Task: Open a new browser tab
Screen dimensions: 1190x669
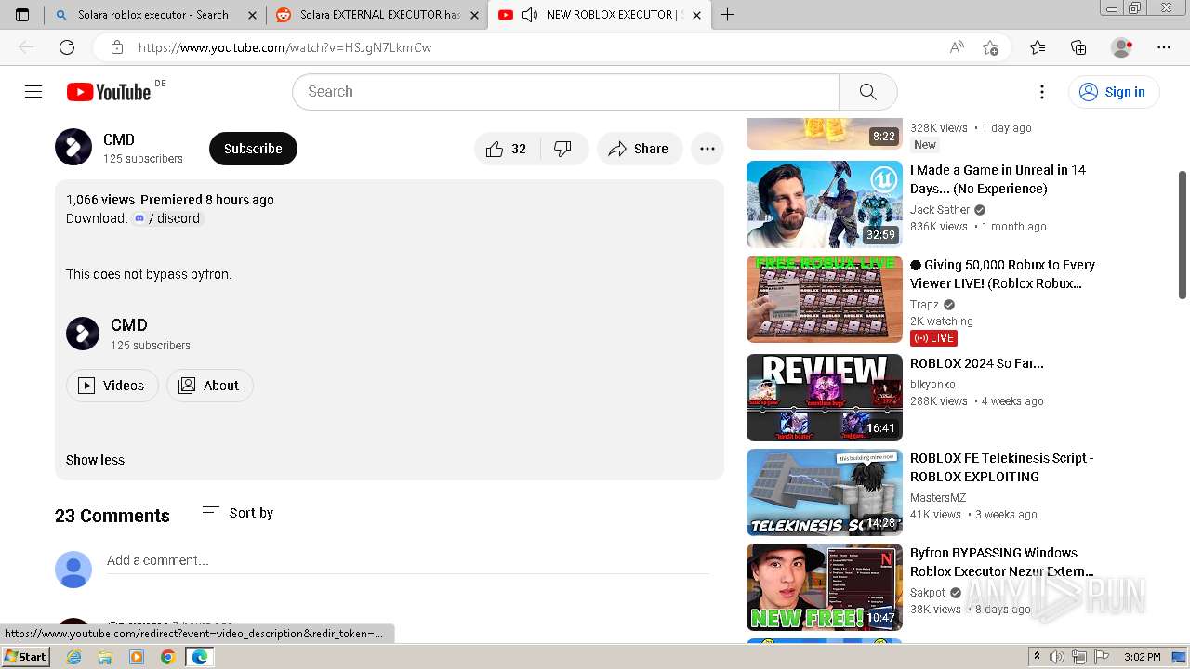Action: coord(727,15)
